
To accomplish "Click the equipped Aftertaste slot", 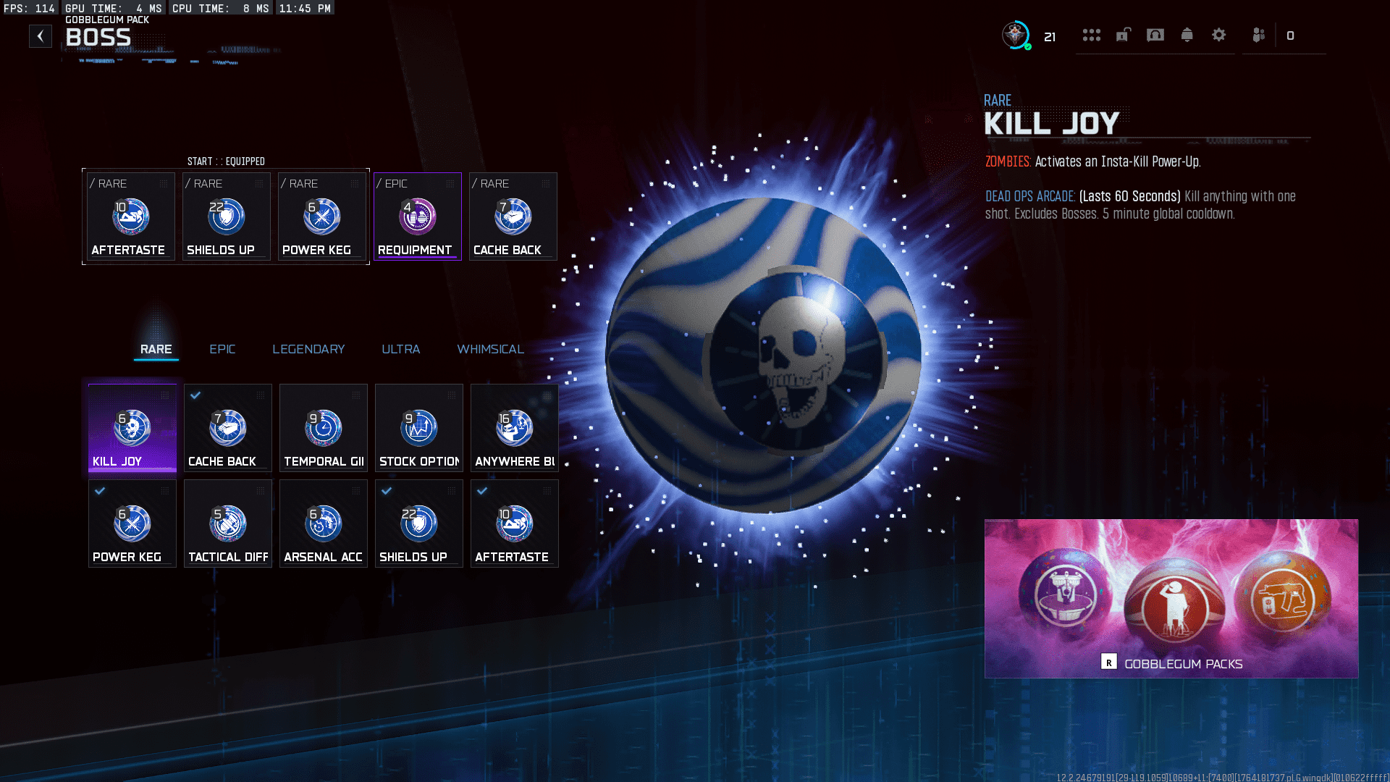I will pyautogui.click(x=130, y=216).
